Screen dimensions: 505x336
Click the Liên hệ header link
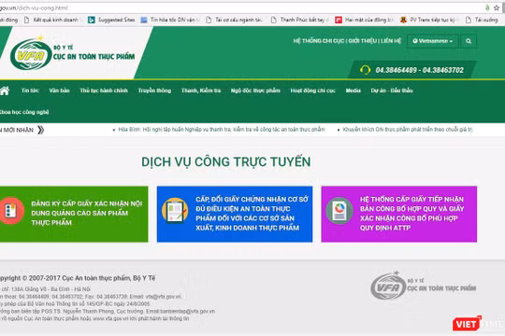391,41
